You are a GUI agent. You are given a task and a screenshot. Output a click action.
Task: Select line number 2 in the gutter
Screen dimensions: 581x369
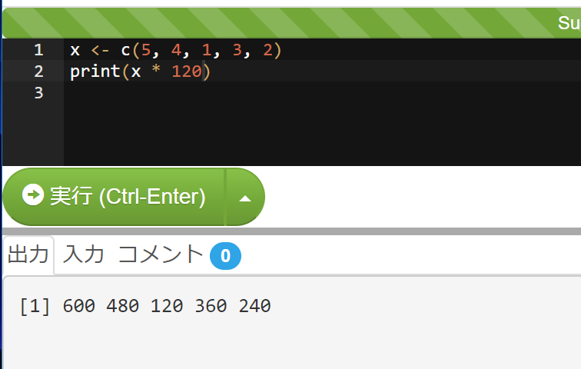pos(38,71)
